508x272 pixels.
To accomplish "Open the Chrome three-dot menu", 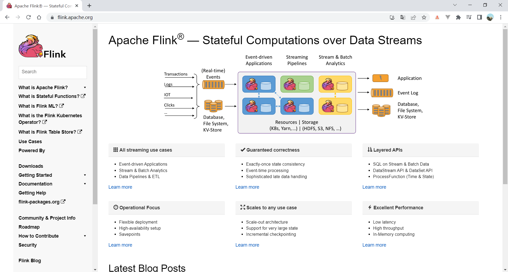I will click(501, 17).
